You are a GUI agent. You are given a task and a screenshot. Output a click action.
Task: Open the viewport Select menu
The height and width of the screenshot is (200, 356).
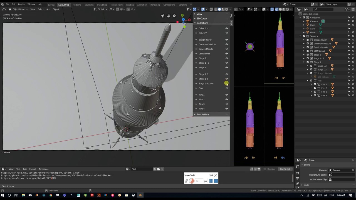pyautogui.click(x=41, y=9)
